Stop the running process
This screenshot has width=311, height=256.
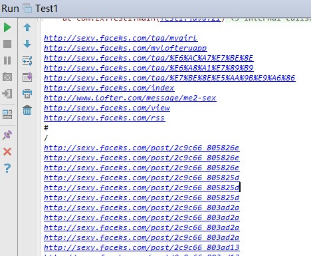7,44
